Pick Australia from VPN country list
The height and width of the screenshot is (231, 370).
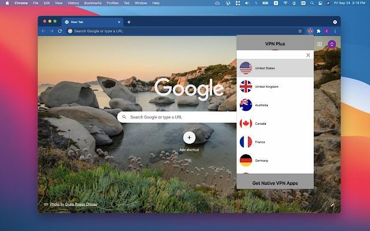tap(275, 105)
